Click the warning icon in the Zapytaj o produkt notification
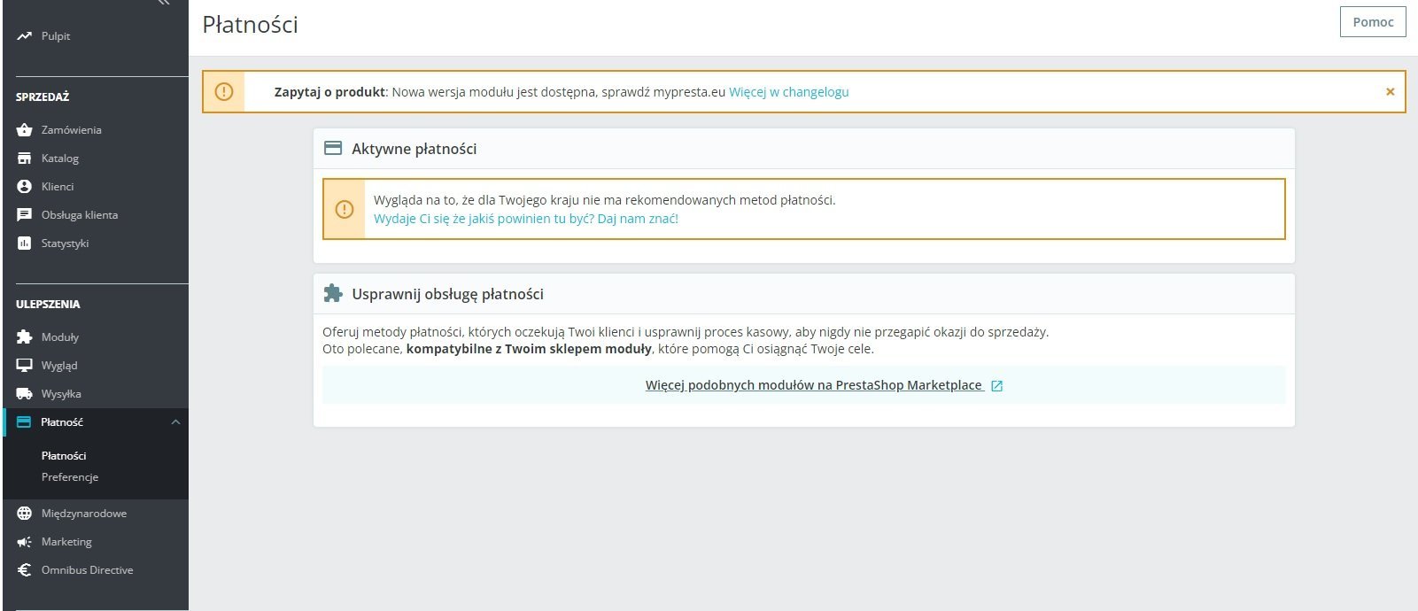Image resolution: width=1418 pixels, height=611 pixels. coord(224,91)
